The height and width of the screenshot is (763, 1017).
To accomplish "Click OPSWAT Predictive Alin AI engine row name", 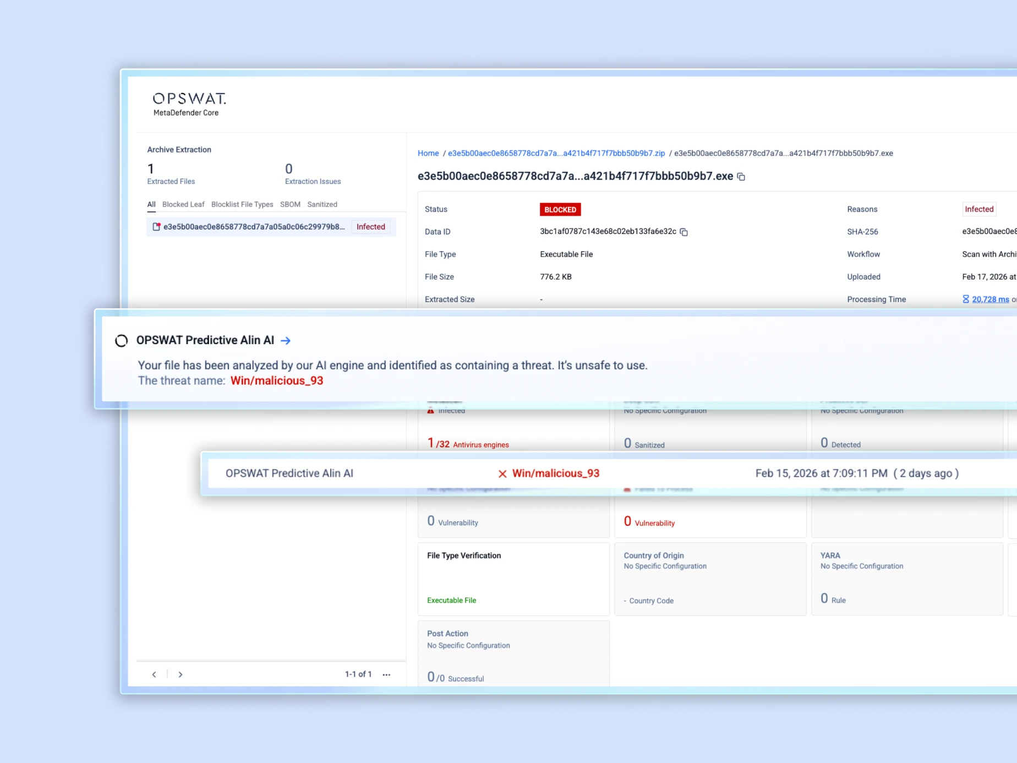I will (x=289, y=473).
